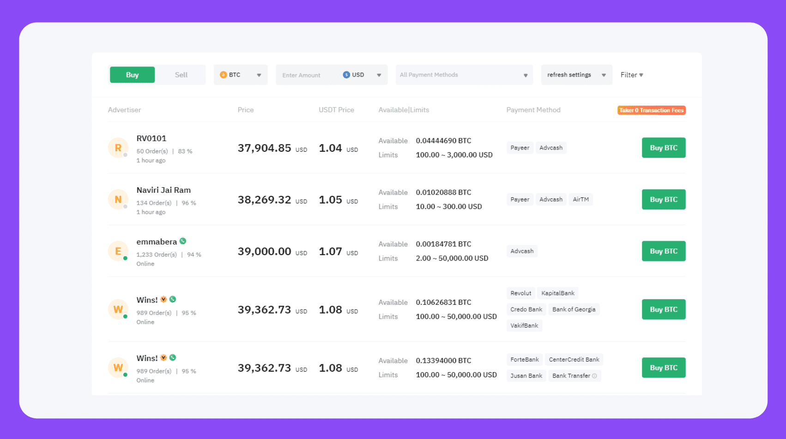Open emmabera profile name
This screenshot has width=786, height=439.
pyautogui.click(x=157, y=242)
